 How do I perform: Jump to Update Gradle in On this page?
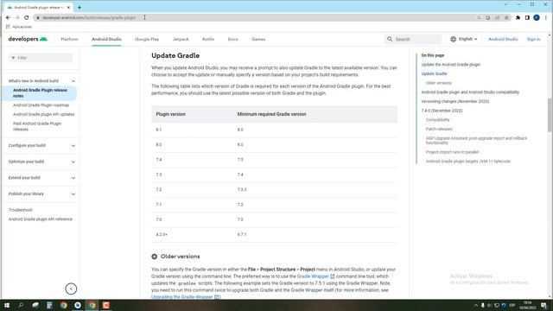click(x=434, y=73)
